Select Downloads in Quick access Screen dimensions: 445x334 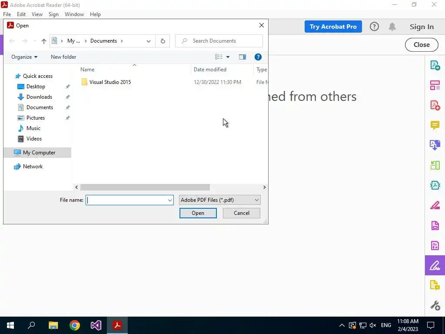pyautogui.click(x=39, y=97)
